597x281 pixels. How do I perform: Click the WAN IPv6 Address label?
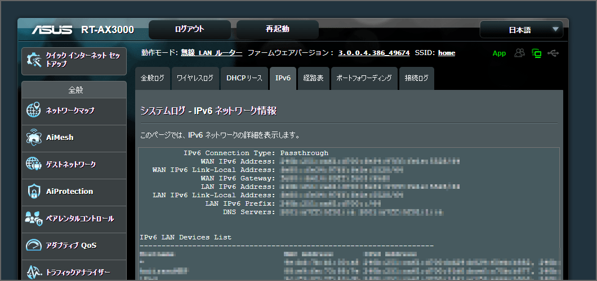tap(238, 161)
